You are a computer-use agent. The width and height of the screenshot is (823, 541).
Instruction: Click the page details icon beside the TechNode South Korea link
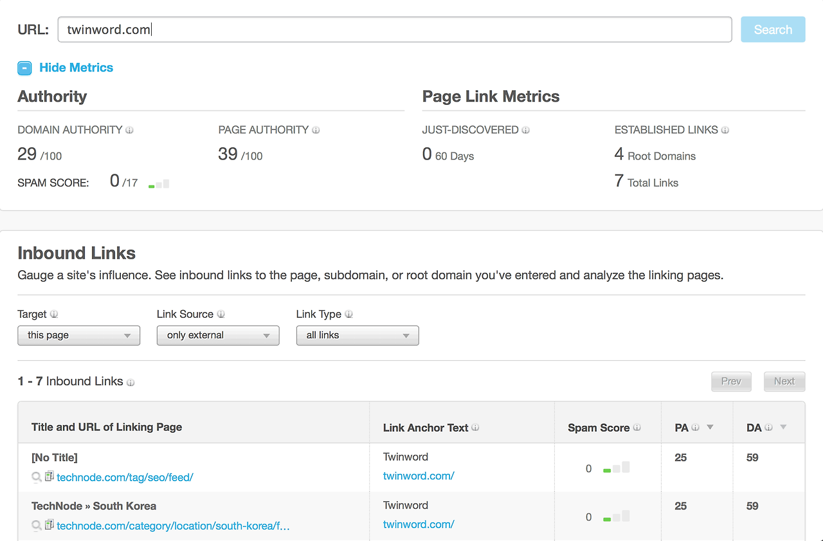pos(49,526)
